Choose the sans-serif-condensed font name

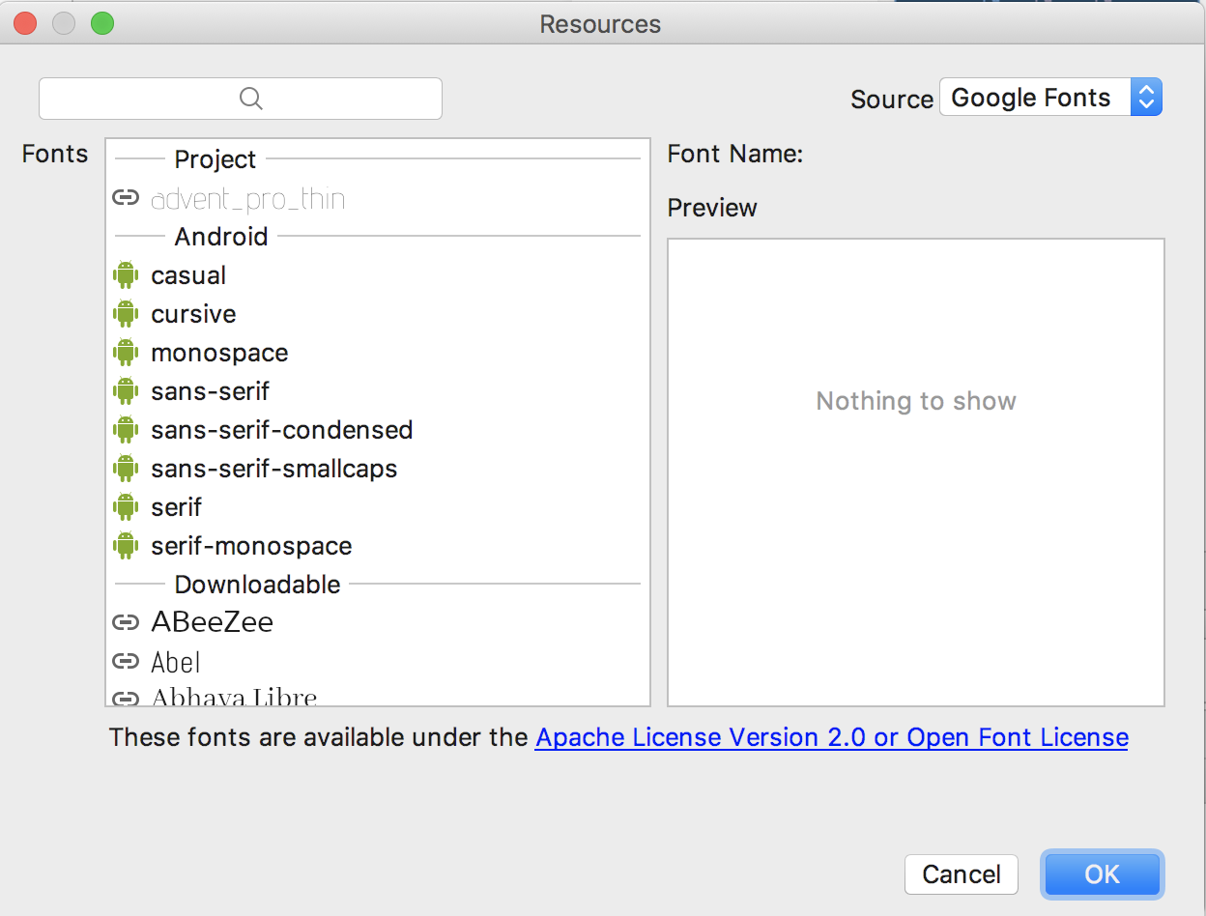282,430
